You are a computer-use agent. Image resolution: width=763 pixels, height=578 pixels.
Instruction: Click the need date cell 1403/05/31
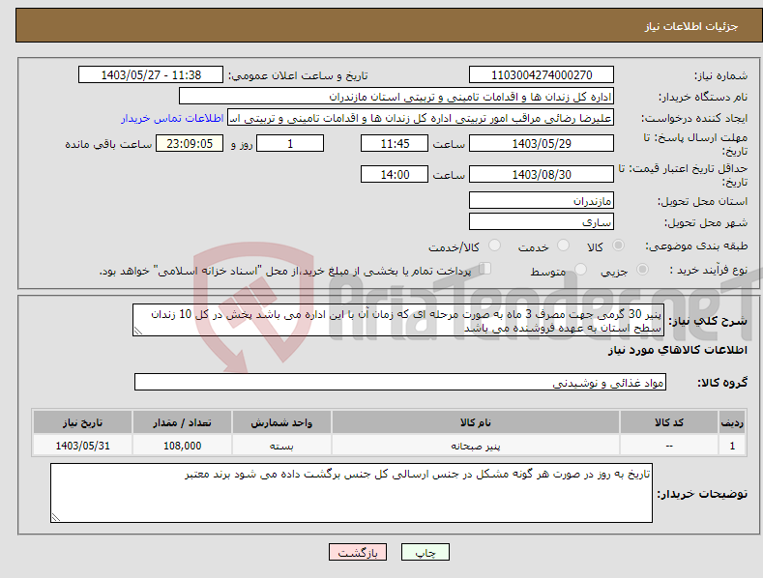(x=83, y=446)
